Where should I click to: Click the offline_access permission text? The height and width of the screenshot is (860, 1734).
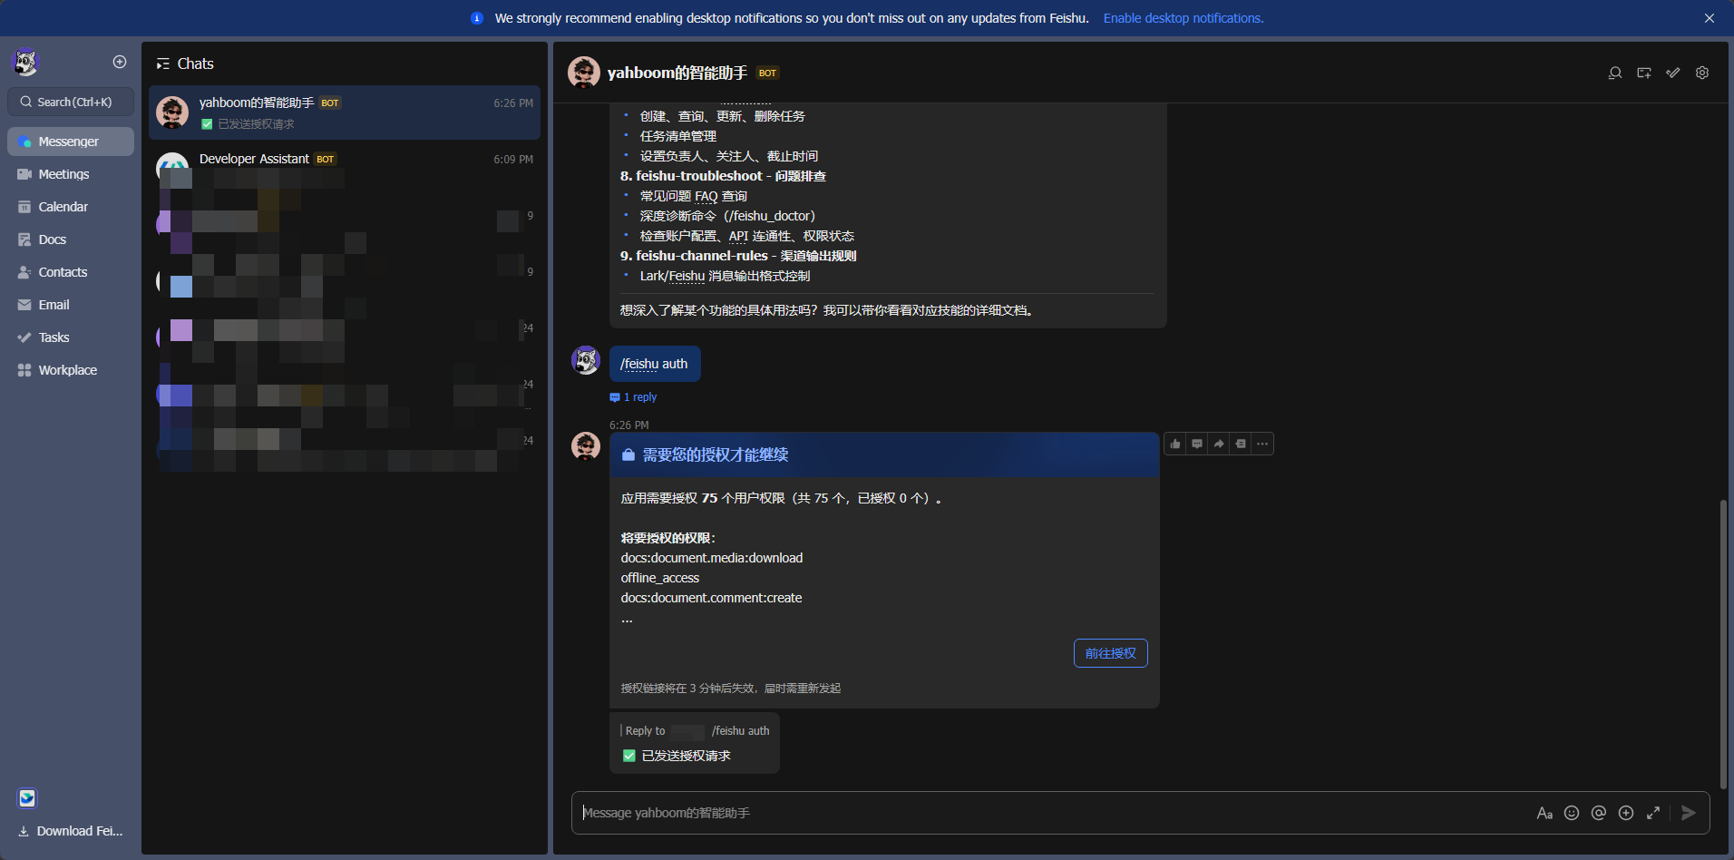tap(660, 578)
